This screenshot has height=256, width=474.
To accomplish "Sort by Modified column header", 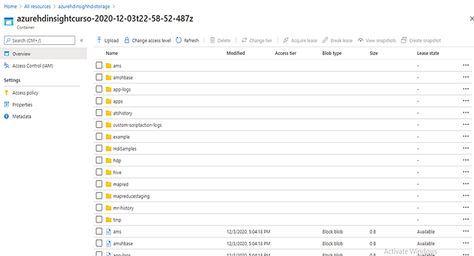I will pos(235,53).
